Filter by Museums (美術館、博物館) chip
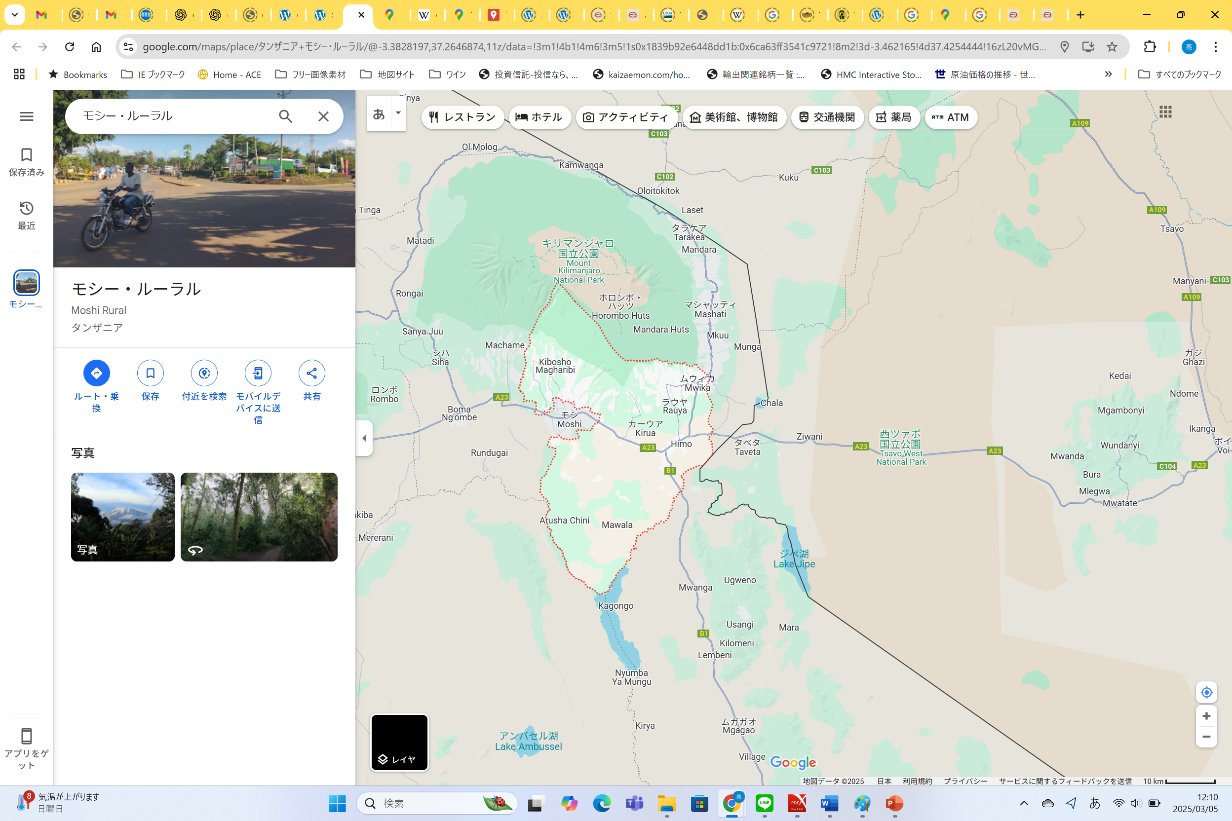This screenshot has height=821, width=1232. pyautogui.click(x=734, y=117)
